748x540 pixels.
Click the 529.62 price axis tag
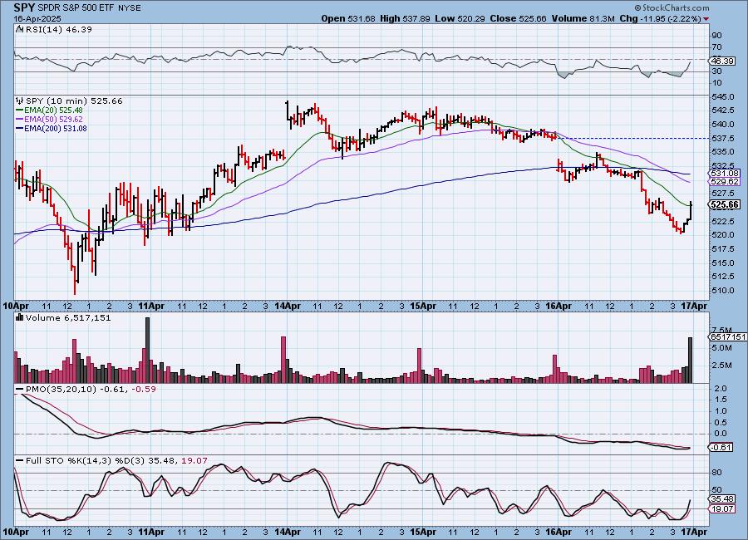coord(725,182)
